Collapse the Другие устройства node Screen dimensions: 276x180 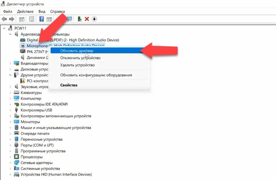[10, 75]
